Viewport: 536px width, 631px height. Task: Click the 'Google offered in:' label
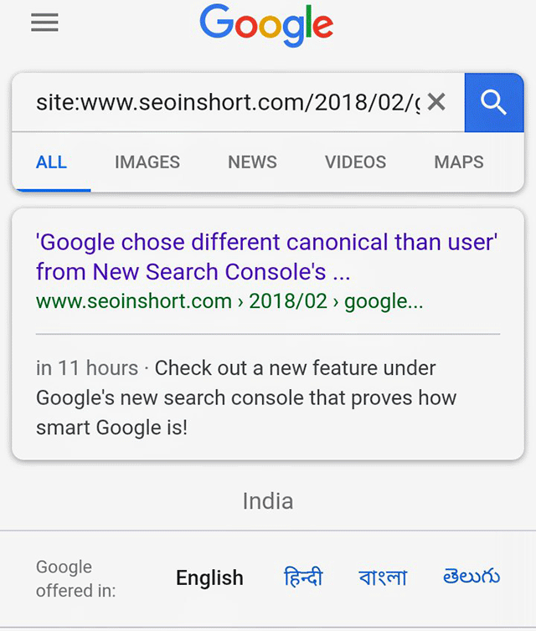coord(75,578)
